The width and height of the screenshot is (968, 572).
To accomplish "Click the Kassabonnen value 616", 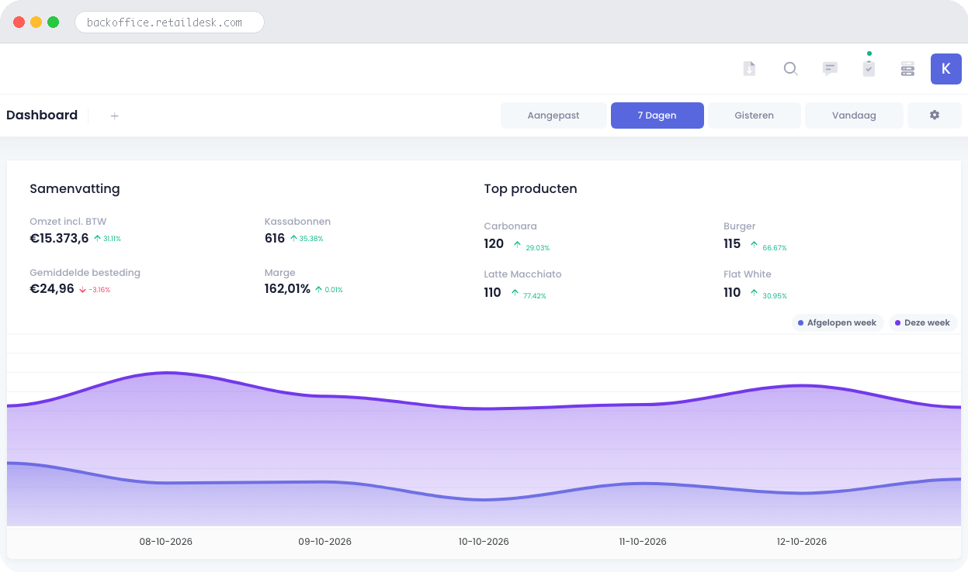I will 275,239.
